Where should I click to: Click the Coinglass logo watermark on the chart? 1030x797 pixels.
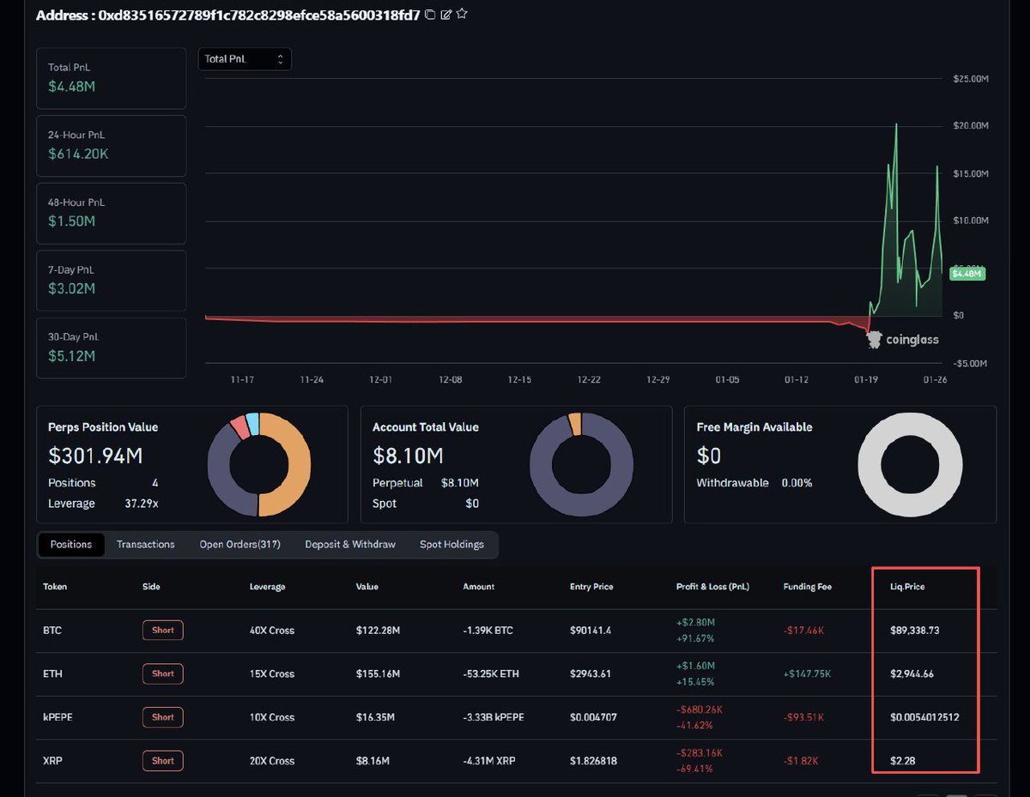pos(902,340)
